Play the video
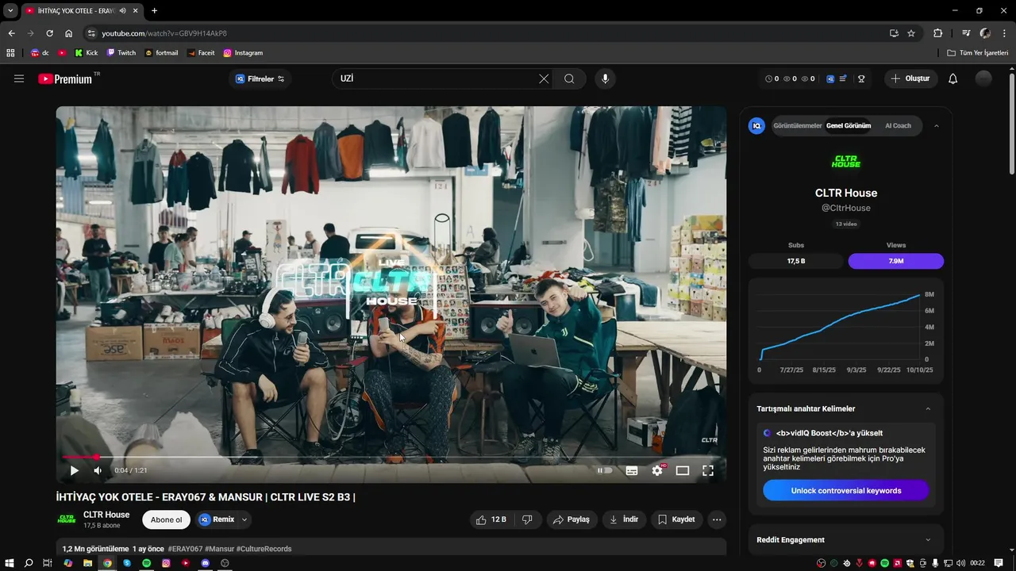 coord(74,470)
